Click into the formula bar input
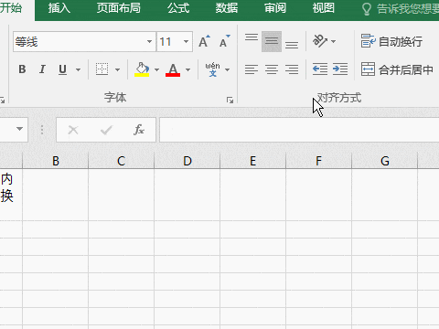 299,130
